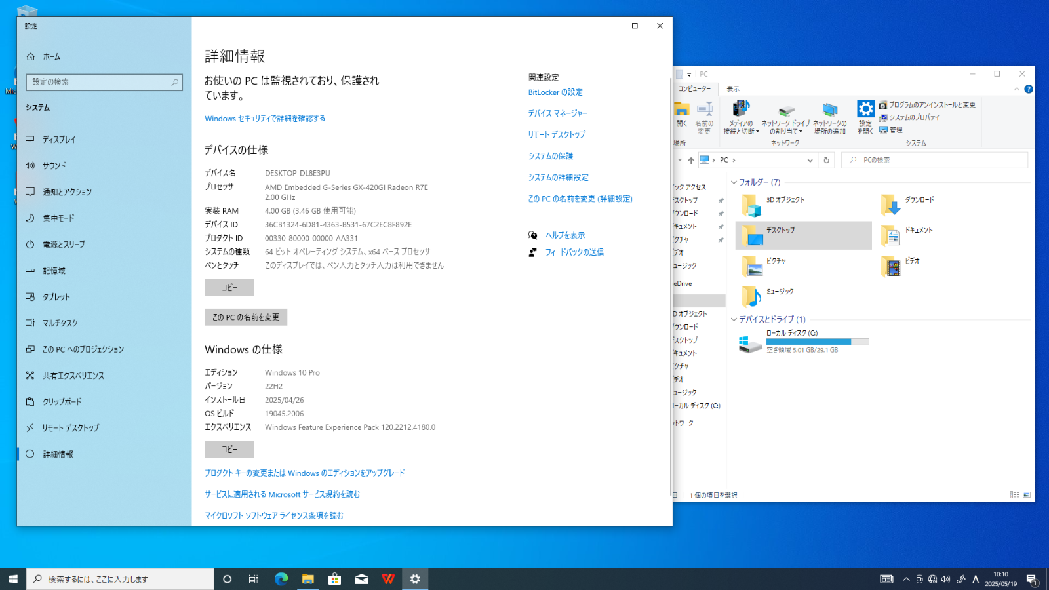Screen dimensions: 1049x590
Task: Click システムのプロパティ in the Explorer ribbon
Action: pos(909,117)
